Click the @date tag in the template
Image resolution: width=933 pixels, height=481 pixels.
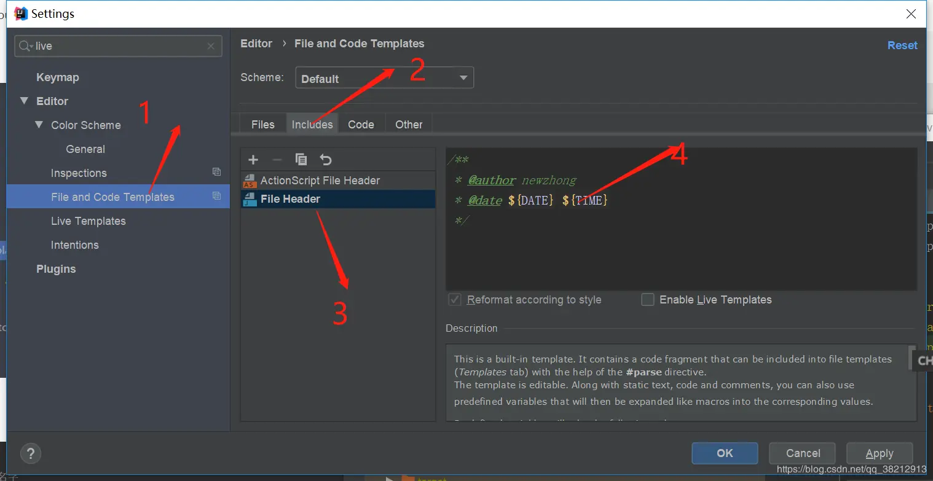pos(484,200)
